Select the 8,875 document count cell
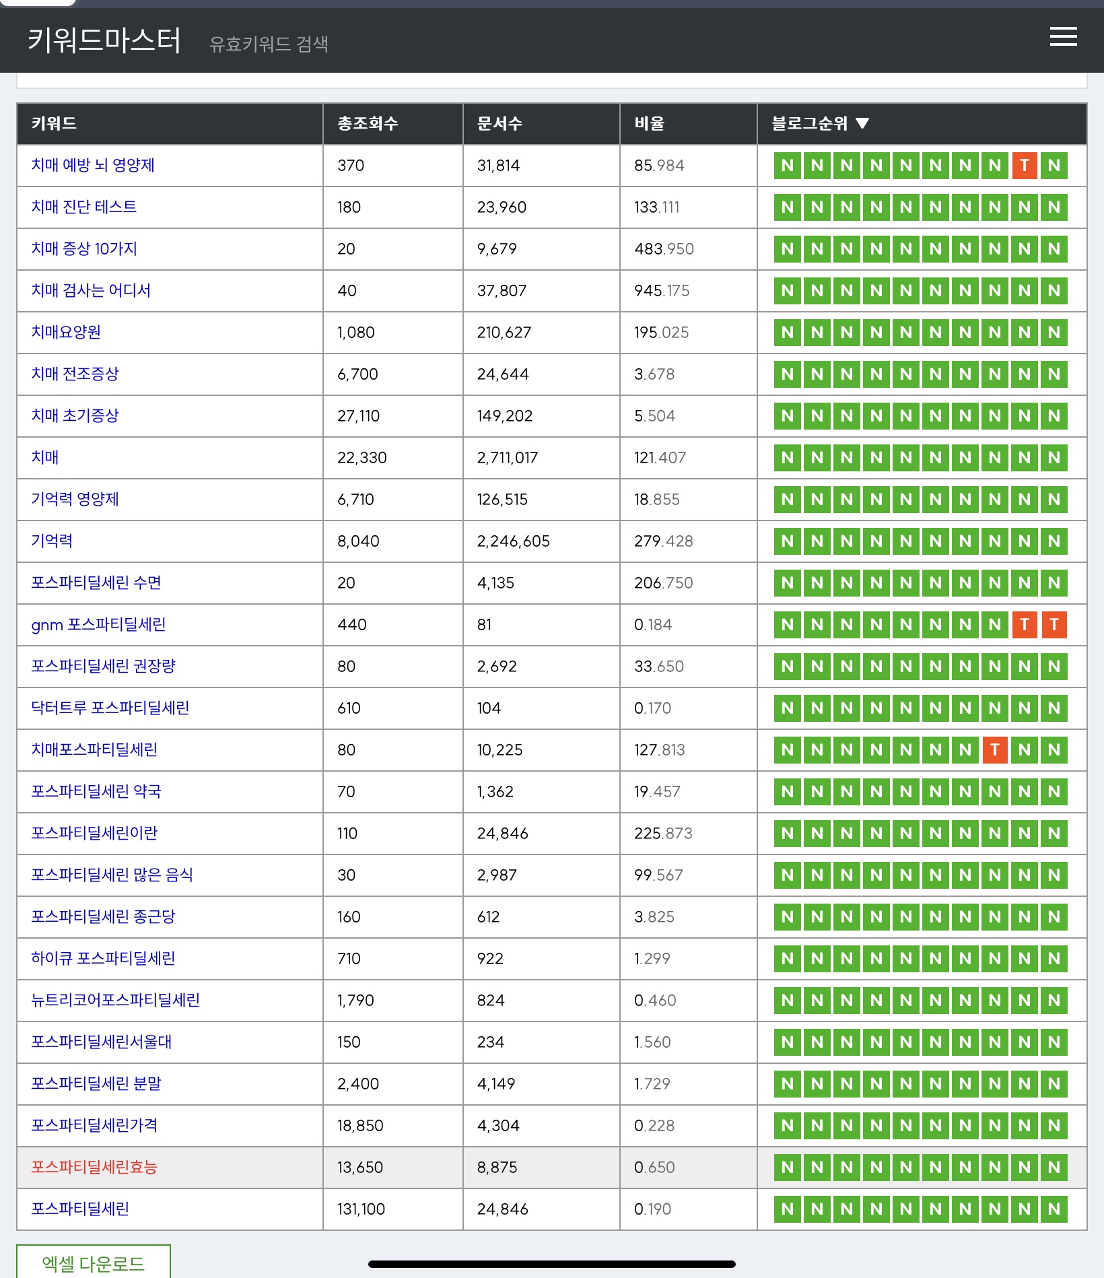Viewport: 1104px width, 1278px height. point(541,1167)
